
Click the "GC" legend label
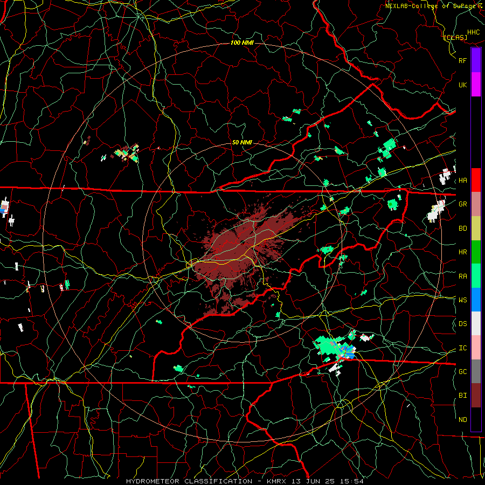click(x=462, y=372)
